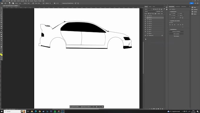Select the Hand tool
This screenshot has width=200, height=113.
click(x=1, y=47)
